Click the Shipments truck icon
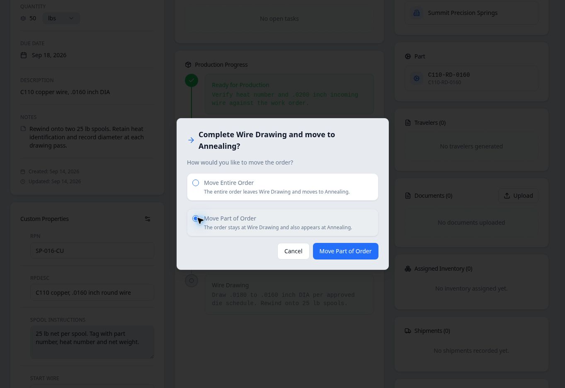 click(407, 331)
